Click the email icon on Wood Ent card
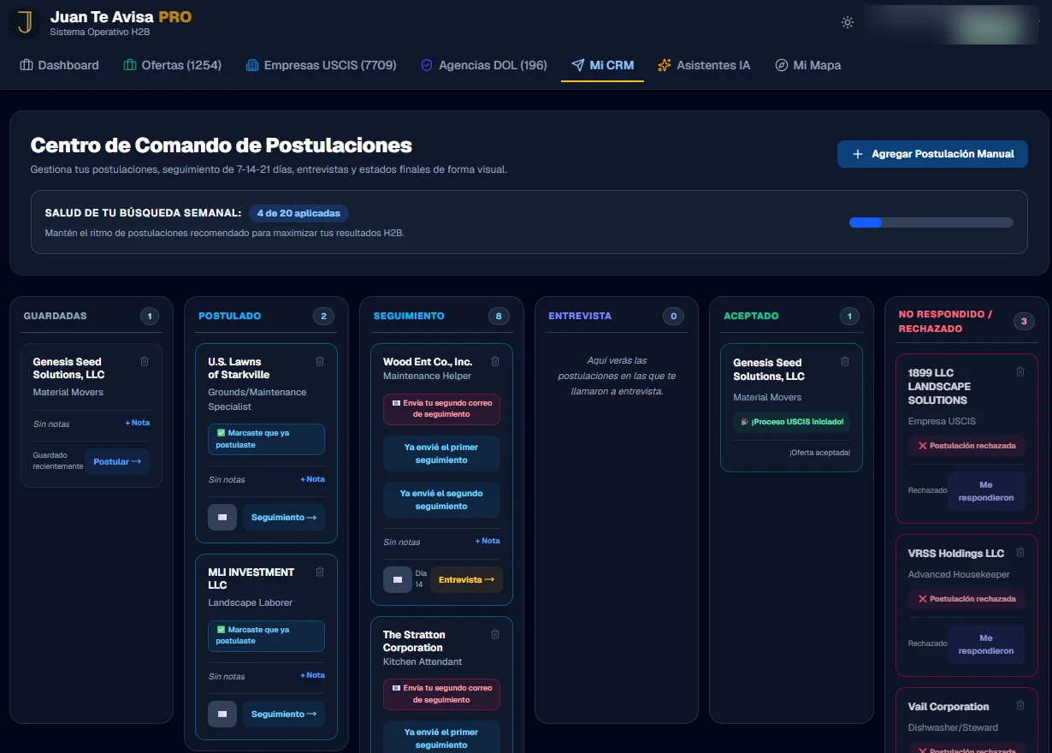 coord(397,580)
